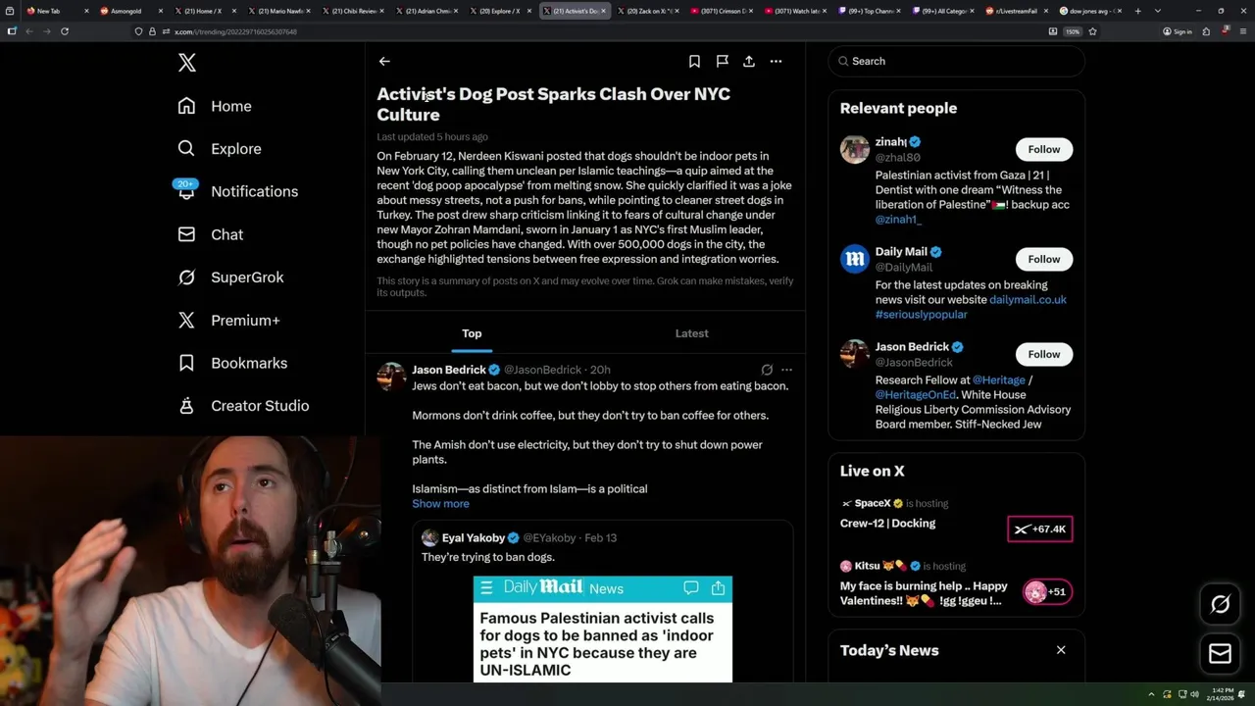Join Kitsu live space +51

[x=1047, y=591]
